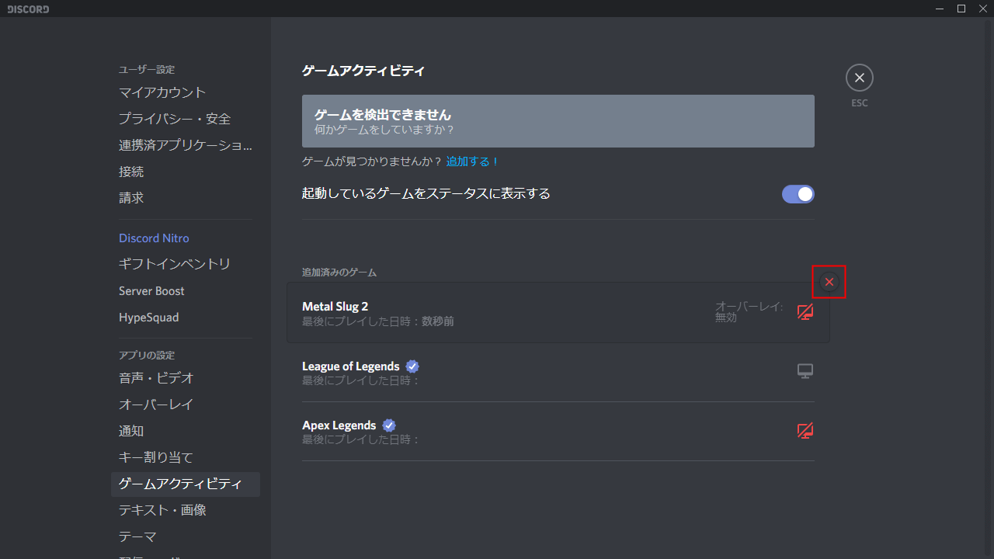Click the League of Legends game name
Viewport: 994px width, 559px height.
pyautogui.click(x=351, y=366)
